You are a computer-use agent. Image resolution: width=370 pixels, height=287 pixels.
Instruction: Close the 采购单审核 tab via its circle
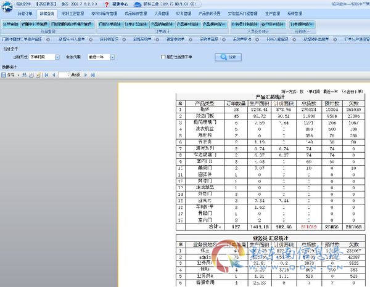pos(257,39)
